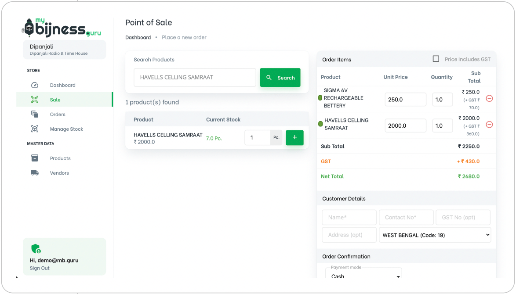Viewport: 516px width, 294px height.
Task: Enable the Price Includes GST checkbox
Action: coord(436,59)
